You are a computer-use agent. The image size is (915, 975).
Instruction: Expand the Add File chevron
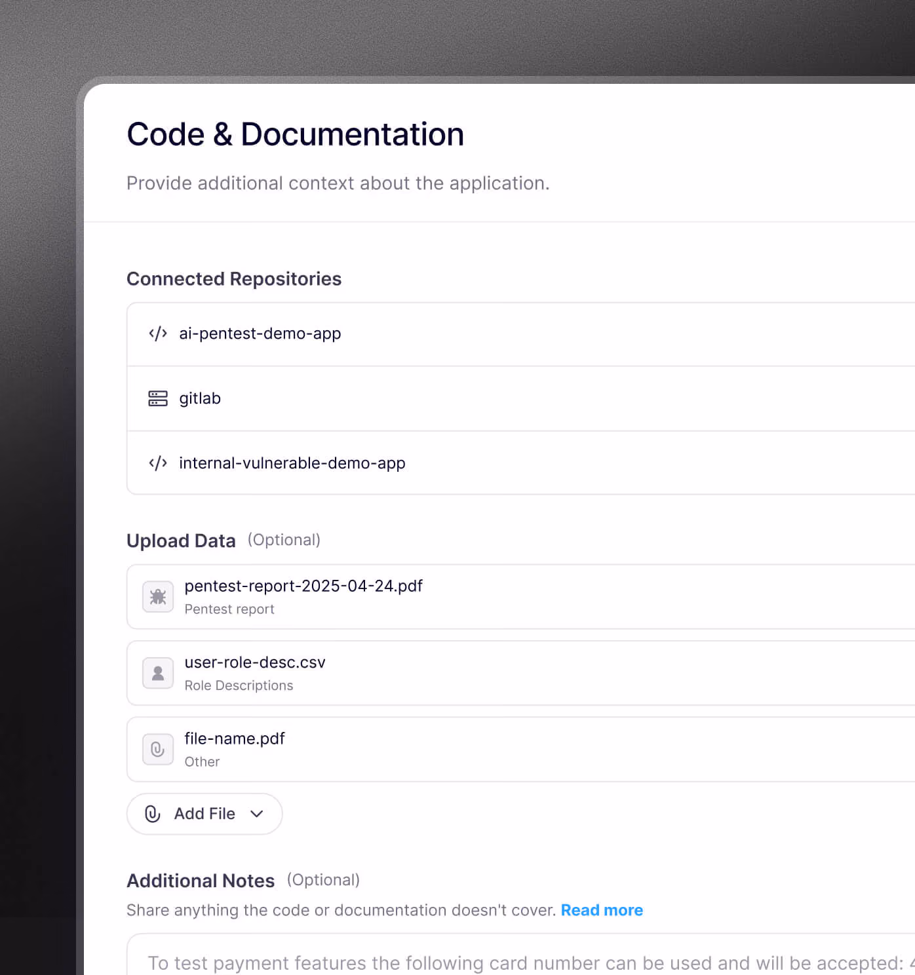[x=257, y=814]
